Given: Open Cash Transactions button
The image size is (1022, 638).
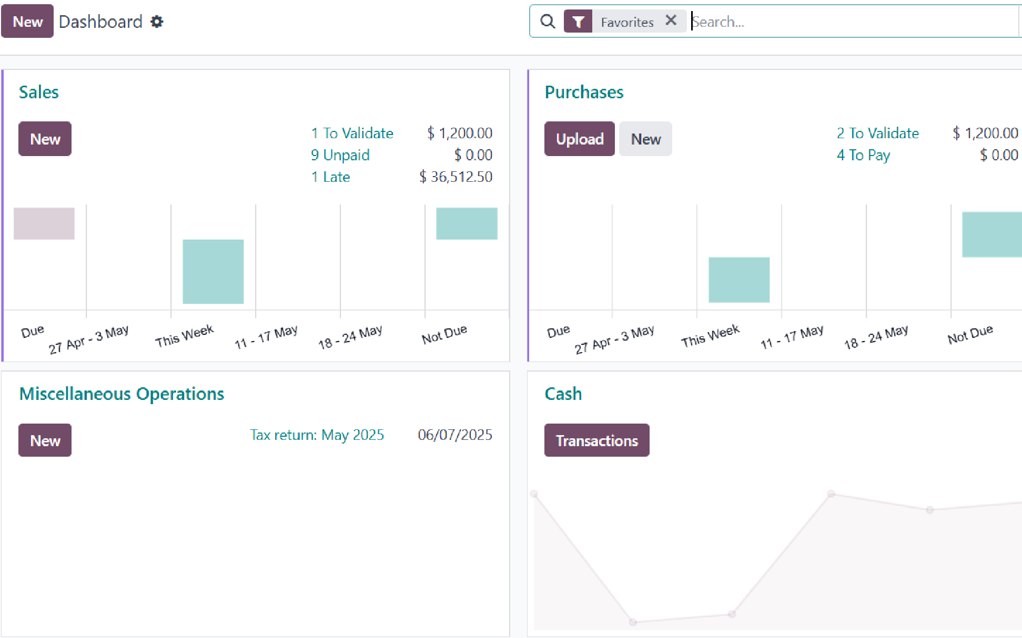Looking at the screenshot, I should click(596, 440).
